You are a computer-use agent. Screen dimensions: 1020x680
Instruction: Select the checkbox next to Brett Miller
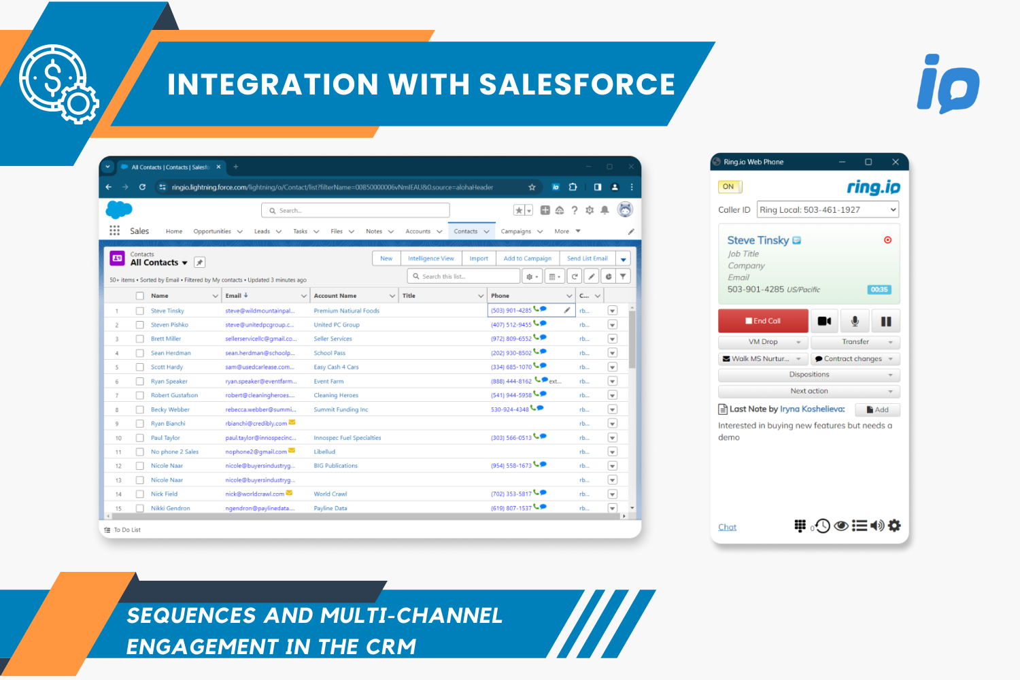pos(139,339)
